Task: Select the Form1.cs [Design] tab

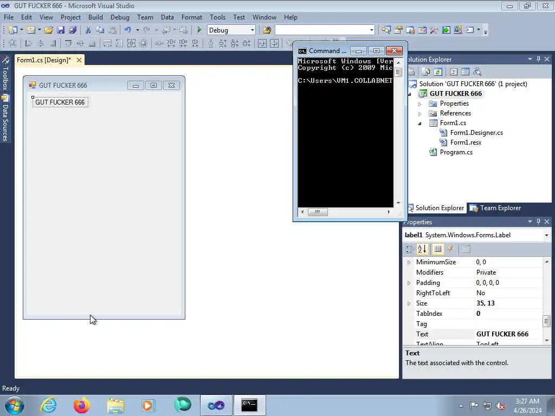Action: pyautogui.click(x=44, y=60)
